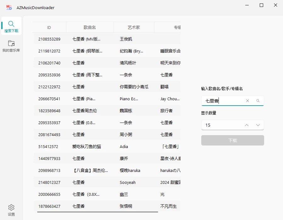Click artist 樱晚haruka cell
The image size is (283, 220).
[130, 170]
